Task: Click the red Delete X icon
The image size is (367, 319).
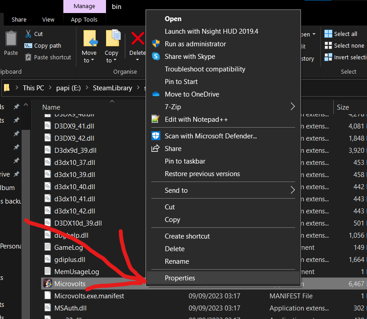Action: (x=137, y=38)
